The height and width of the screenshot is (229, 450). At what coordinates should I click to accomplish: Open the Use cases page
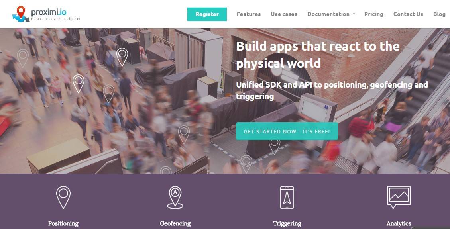(284, 14)
